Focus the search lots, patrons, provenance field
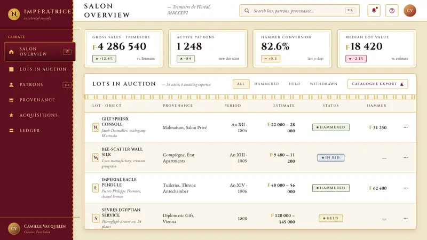Viewport: 427px width, 240px height. pyautogui.click(x=299, y=11)
